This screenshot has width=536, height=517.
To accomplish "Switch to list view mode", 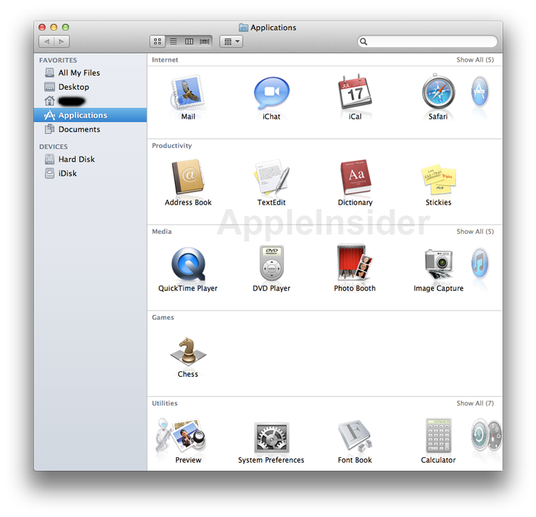I will pos(174,42).
